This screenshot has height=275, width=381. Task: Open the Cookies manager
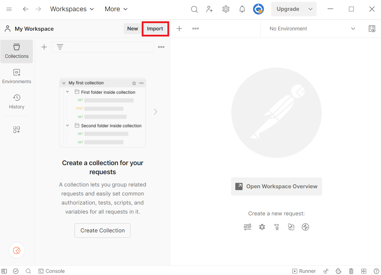click(338, 271)
